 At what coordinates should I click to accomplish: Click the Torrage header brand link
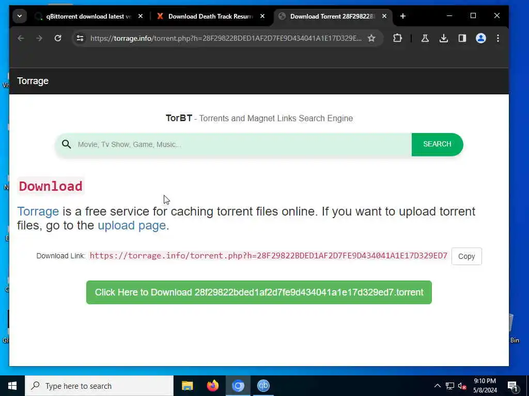click(33, 81)
